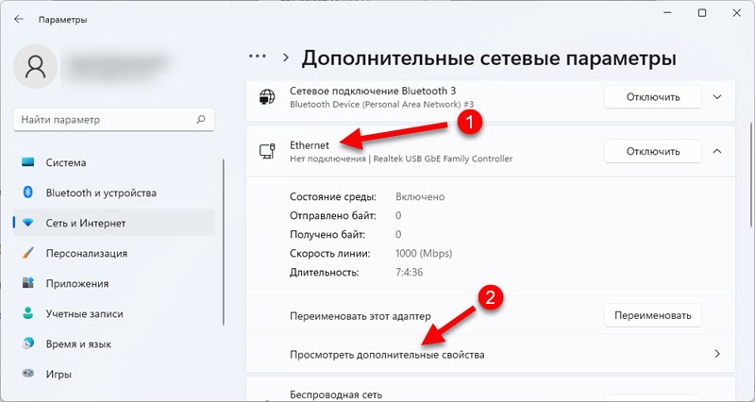Screen dimensions: 755x402
Task: Expand Bluetooth 3 connection details chevron
Action: point(717,96)
